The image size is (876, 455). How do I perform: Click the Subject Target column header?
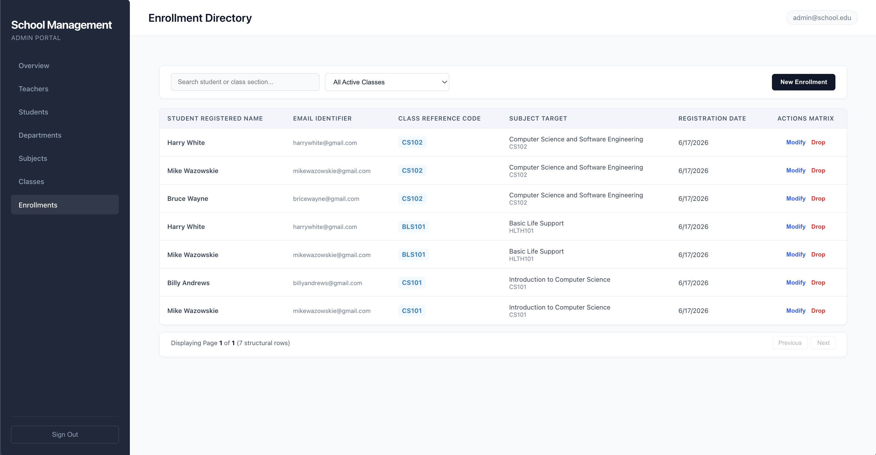[538, 118]
